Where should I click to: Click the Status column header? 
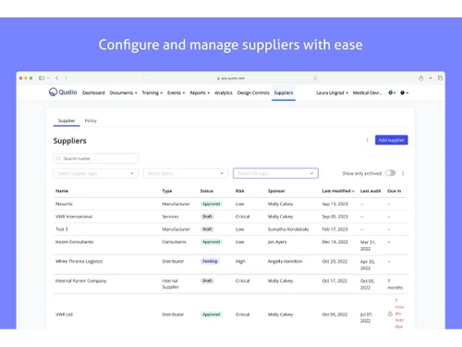tap(207, 191)
